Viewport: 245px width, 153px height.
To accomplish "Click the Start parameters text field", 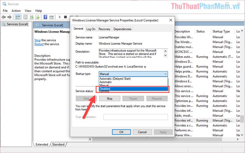I will pyautogui.click(x=136, y=117).
